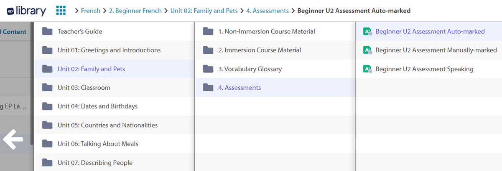The image size is (502, 171).
Task: Click the white back arrow
Action: pyautogui.click(x=13, y=139)
